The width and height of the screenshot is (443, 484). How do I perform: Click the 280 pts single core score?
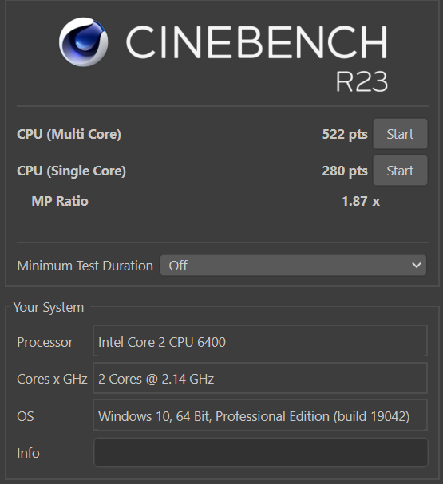pyautogui.click(x=345, y=171)
